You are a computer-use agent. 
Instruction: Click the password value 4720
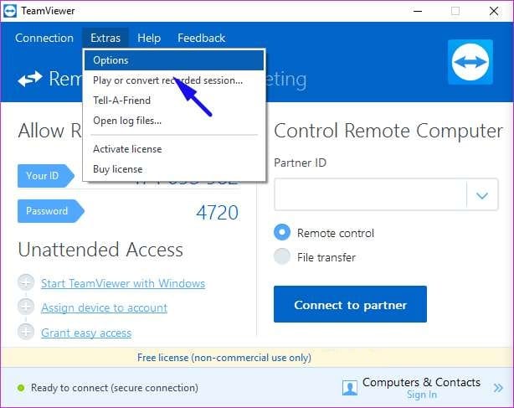click(218, 213)
